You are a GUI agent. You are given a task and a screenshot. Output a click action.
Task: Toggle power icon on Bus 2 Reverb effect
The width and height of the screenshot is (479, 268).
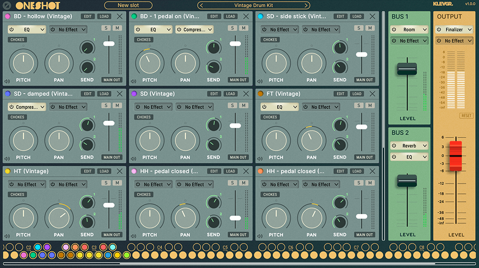(394, 146)
